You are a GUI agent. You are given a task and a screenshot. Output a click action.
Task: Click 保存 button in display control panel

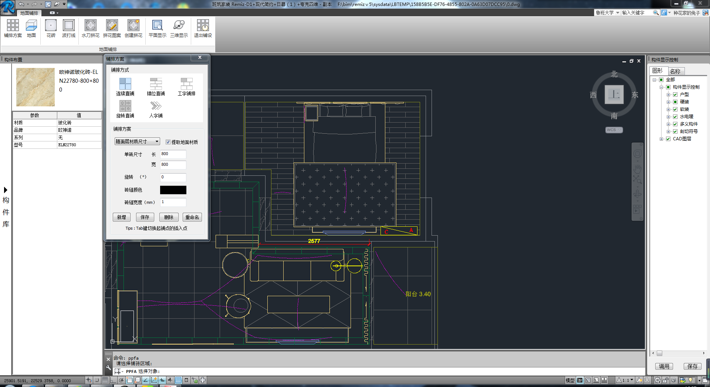tap(693, 366)
